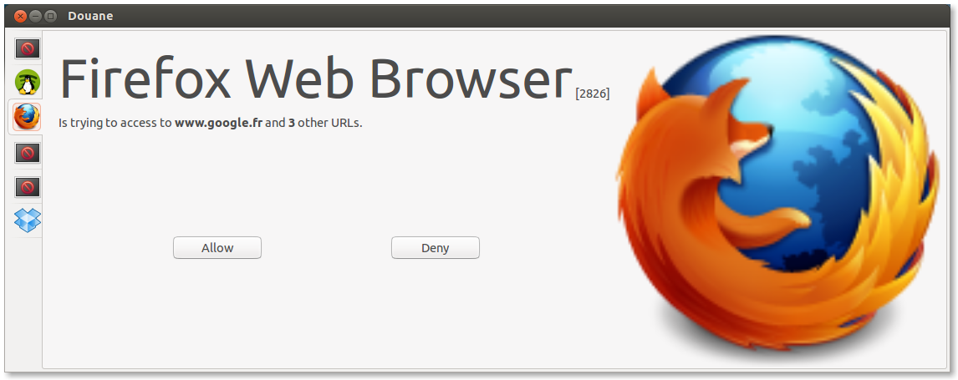Click the Firefox Web Browser heading
Screen dimensions: 958x380
pos(315,78)
